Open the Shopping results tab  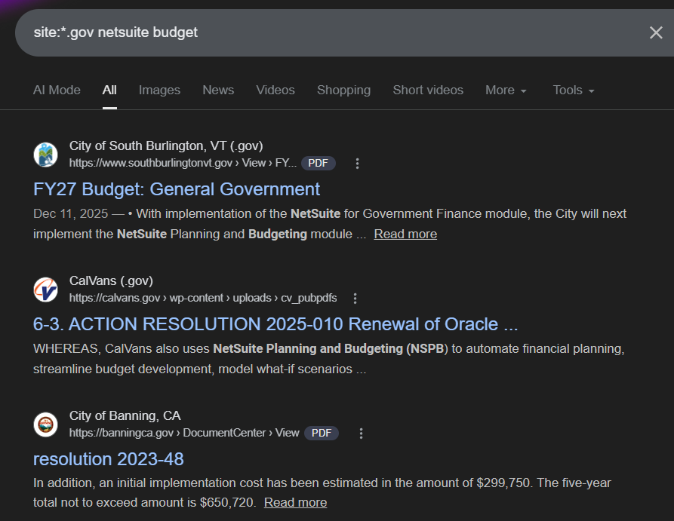tap(343, 90)
